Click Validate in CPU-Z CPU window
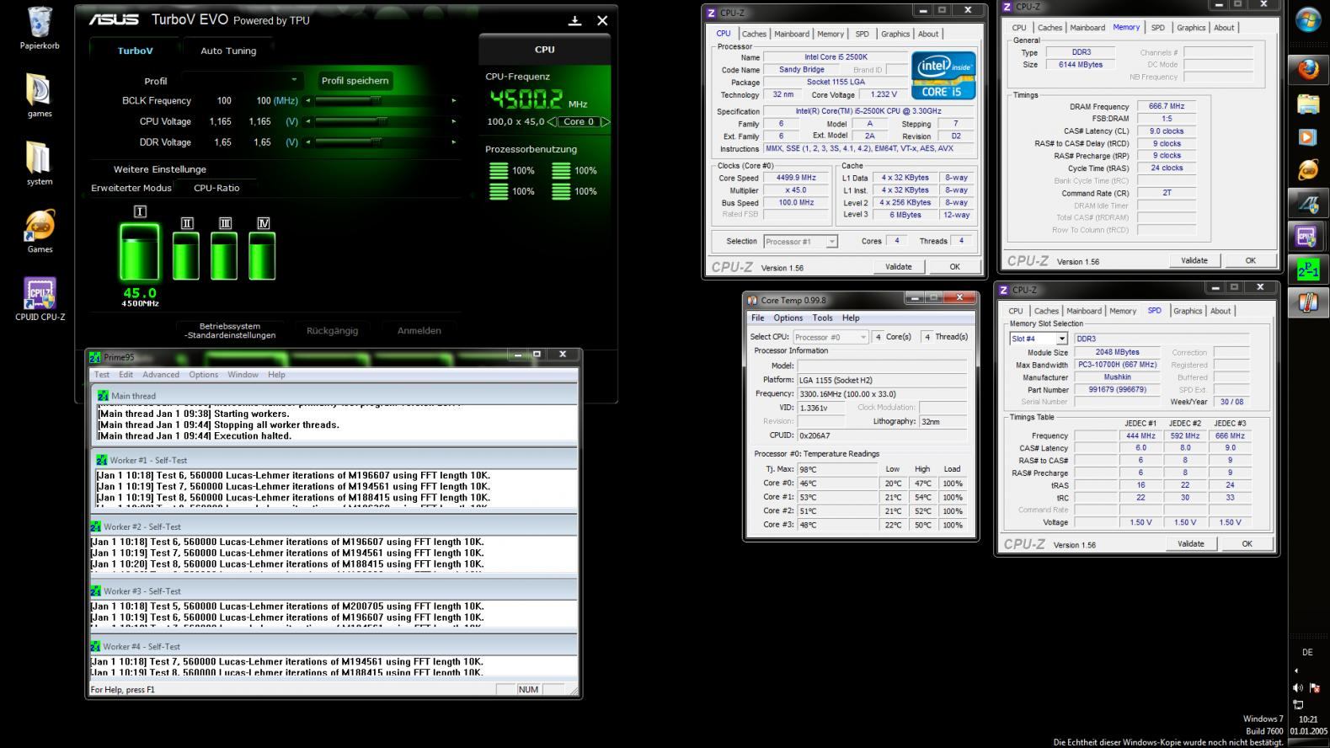The height and width of the screenshot is (748, 1330). pyautogui.click(x=898, y=266)
